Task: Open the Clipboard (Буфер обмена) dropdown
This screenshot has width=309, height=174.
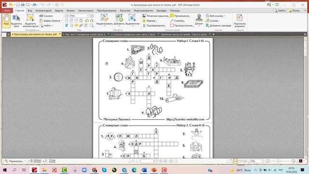Action: click(51, 20)
